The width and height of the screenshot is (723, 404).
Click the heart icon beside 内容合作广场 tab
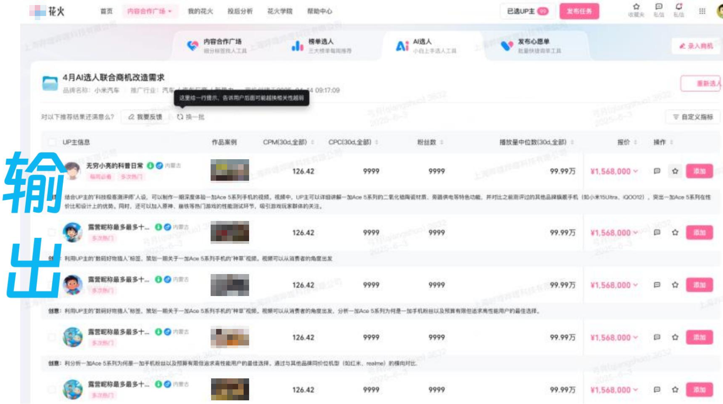(193, 46)
